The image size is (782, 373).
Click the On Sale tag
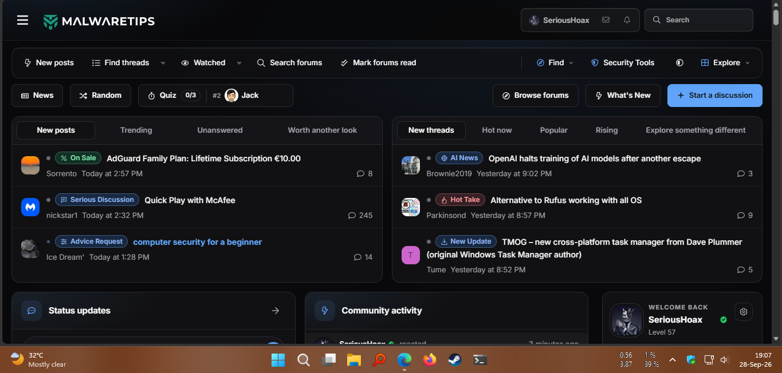click(78, 158)
